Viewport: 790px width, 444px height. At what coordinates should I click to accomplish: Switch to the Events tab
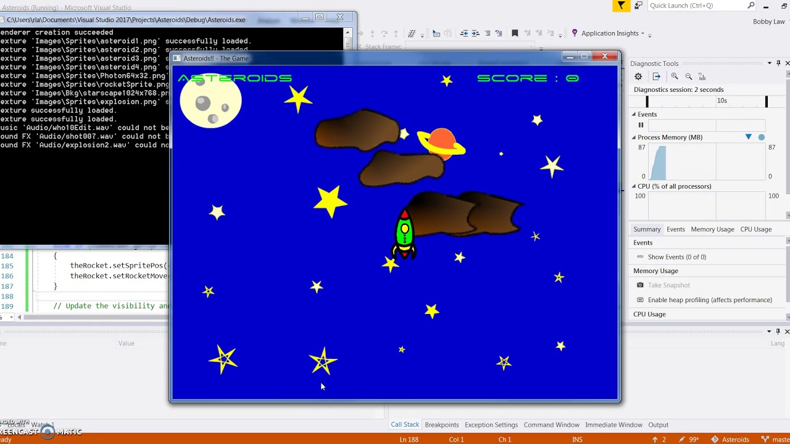(x=676, y=229)
